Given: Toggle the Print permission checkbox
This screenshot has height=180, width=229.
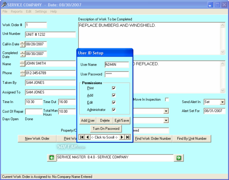Looking at the screenshot, I should pyautogui.click(x=114, y=88).
